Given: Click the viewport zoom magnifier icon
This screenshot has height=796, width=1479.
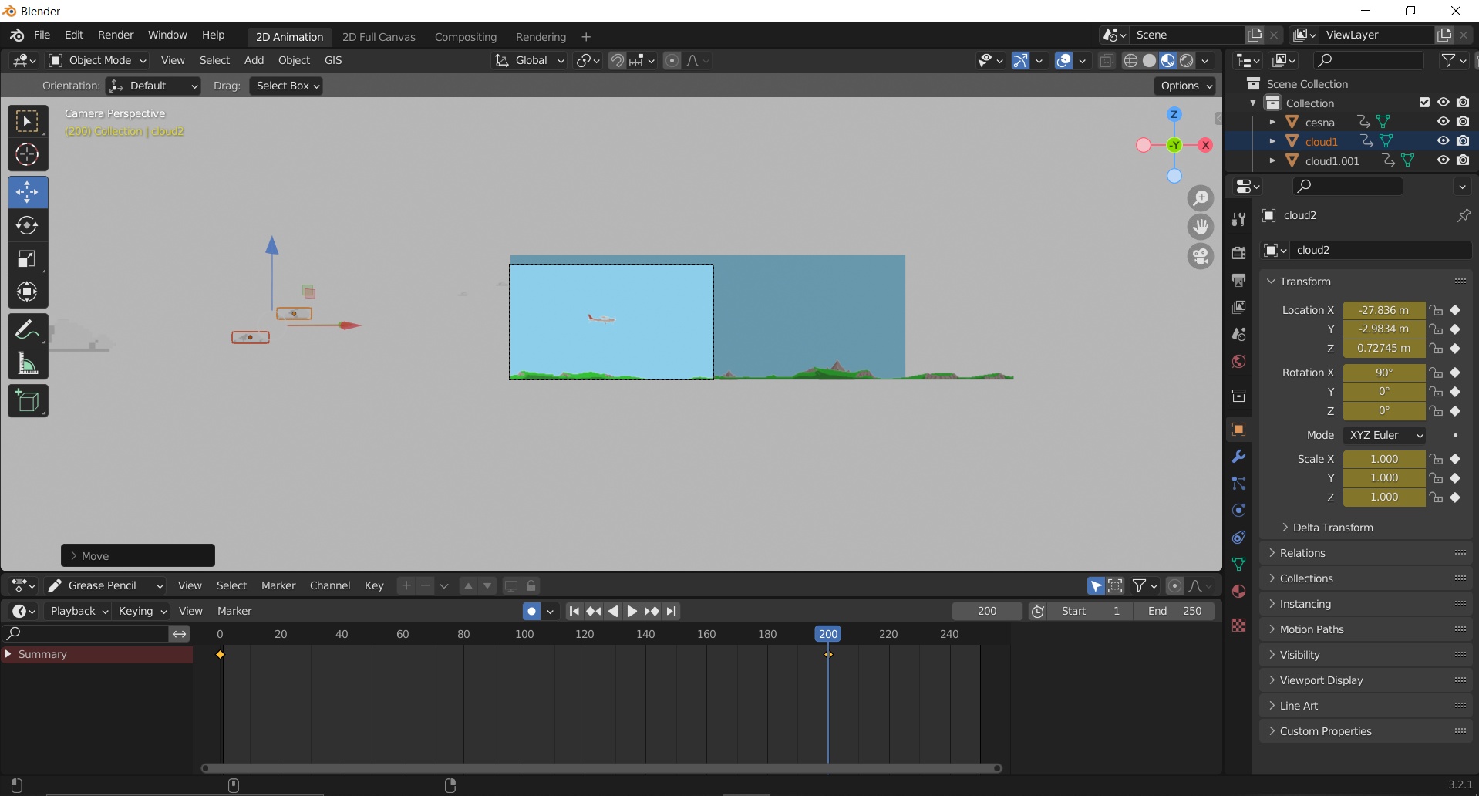Looking at the screenshot, I should [x=1201, y=198].
